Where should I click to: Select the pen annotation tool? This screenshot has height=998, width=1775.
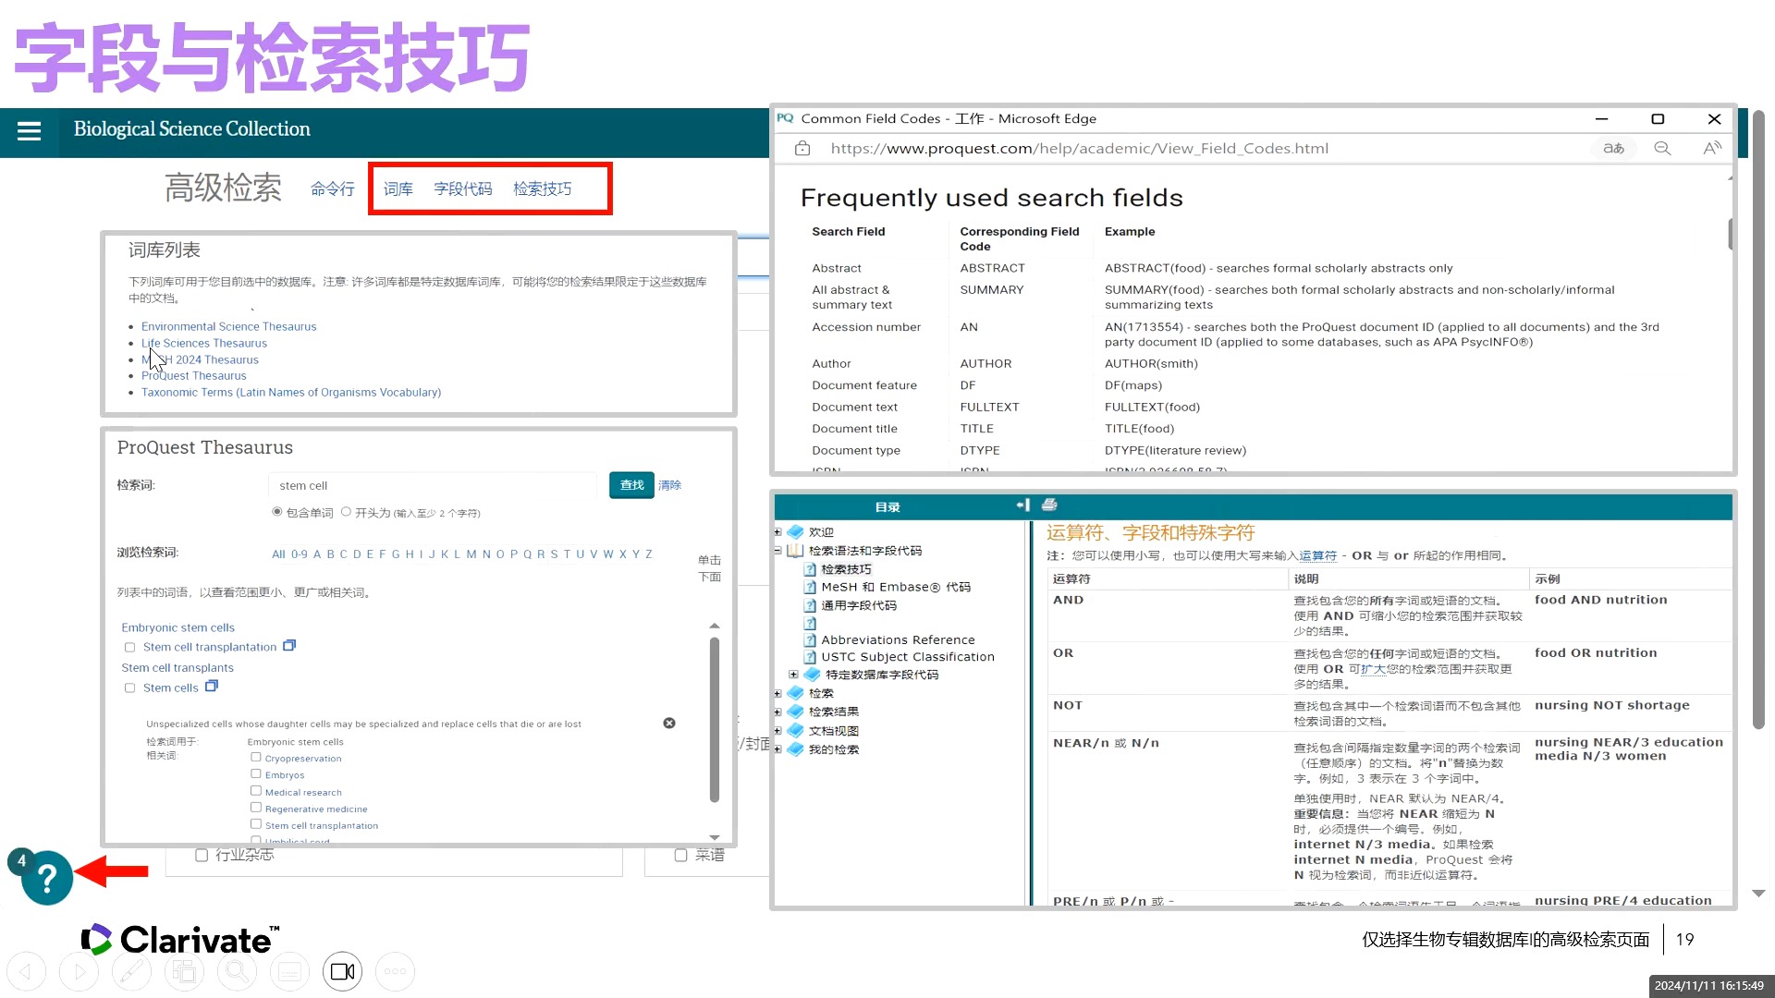pos(131,971)
